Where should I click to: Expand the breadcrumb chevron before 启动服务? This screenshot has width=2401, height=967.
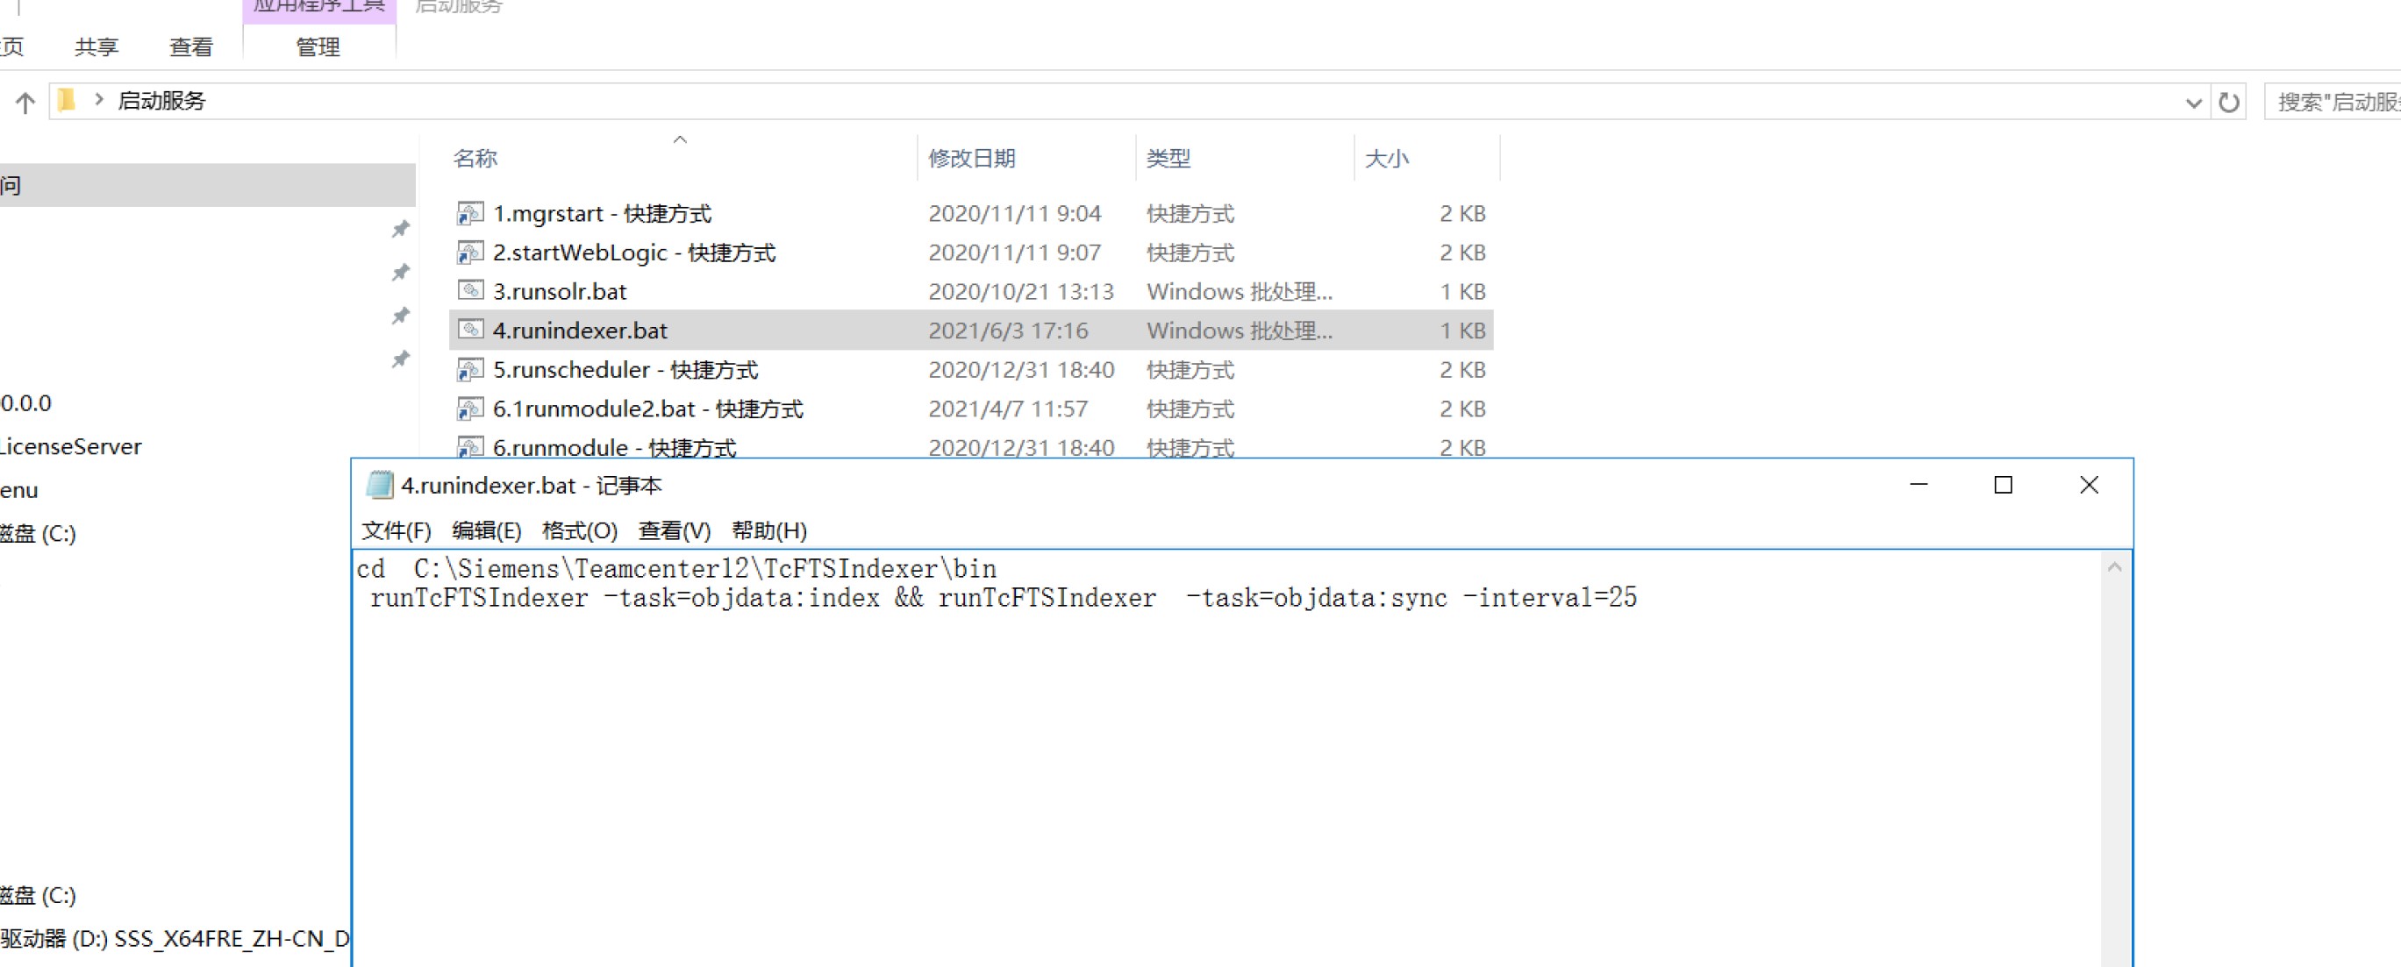[x=98, y=100]
